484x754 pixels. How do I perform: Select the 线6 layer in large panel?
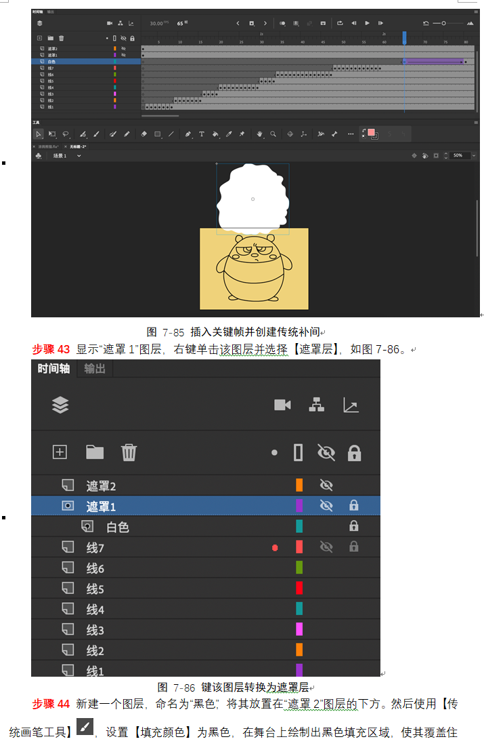206,568
